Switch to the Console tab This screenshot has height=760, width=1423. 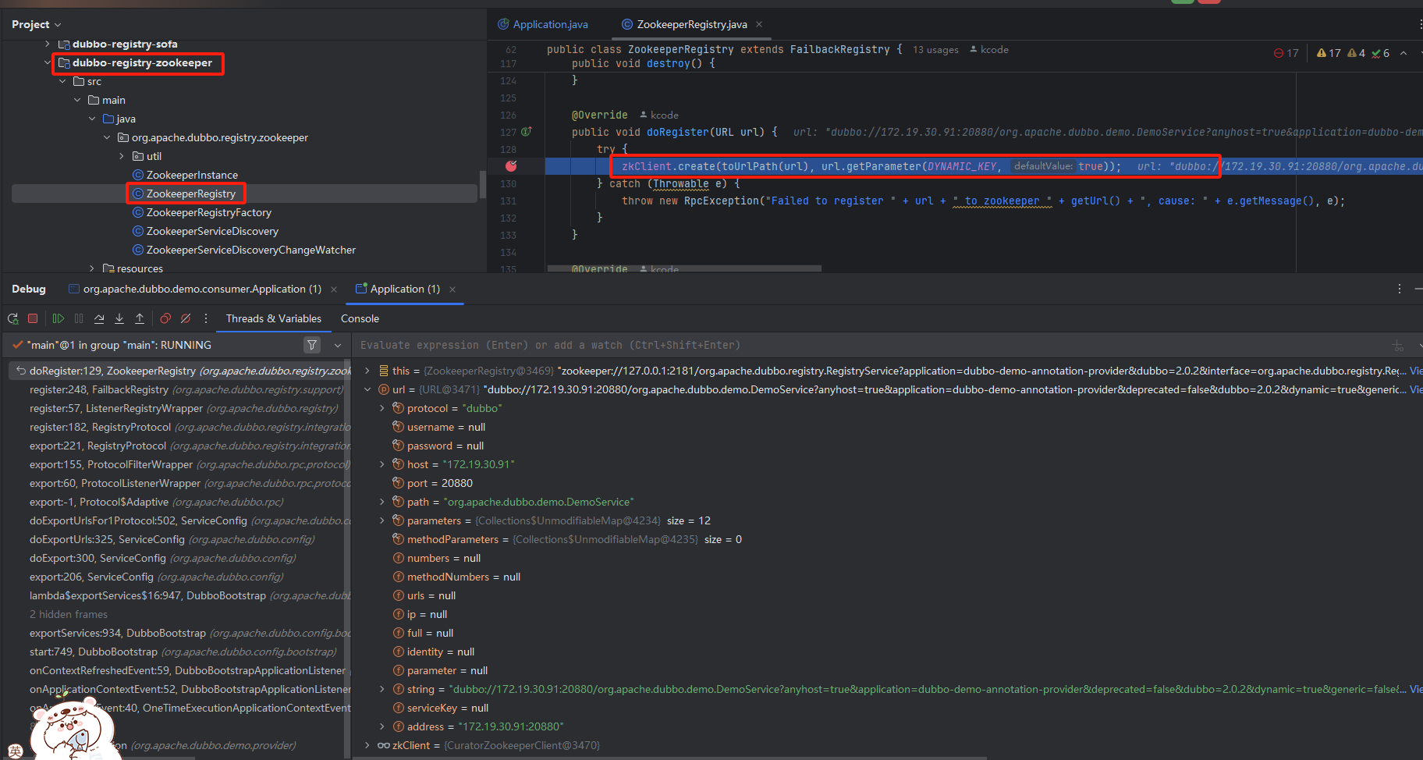pyautogui.click(x=360, y=318)
